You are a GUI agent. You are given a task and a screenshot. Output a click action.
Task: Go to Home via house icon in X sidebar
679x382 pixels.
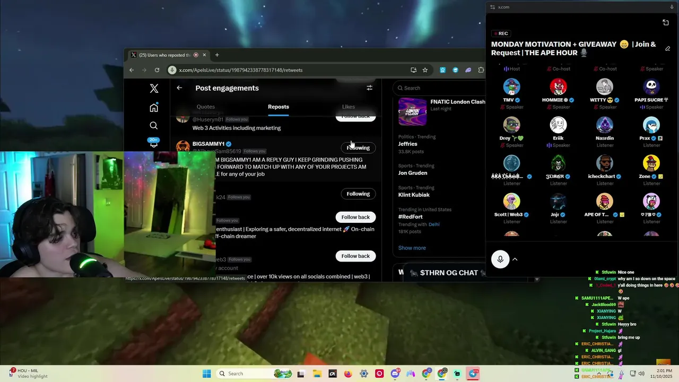[154, 108]
